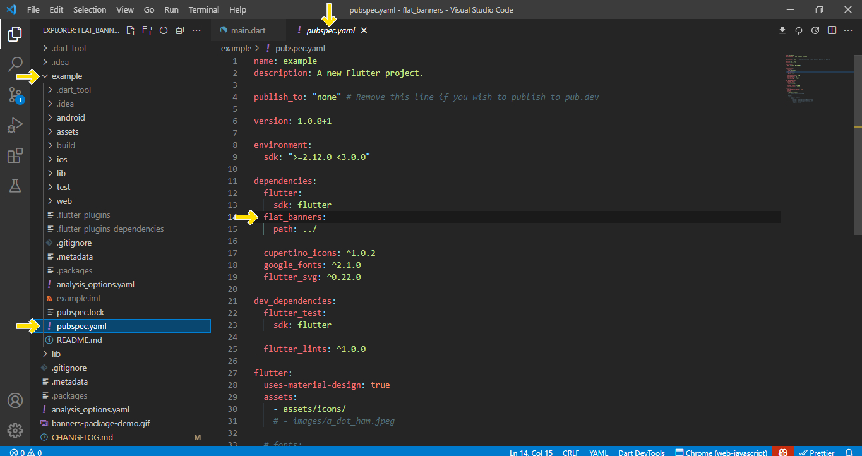Open the Selection menu
Viewport: 862px width, 456px height.
pos(90,10)
